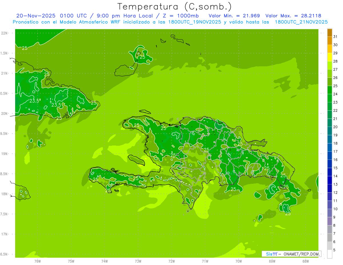Image resolution: width=343 pixels, height=265 pixels.
Task: Click the "74W" longitude axis label
Action: [105, 261]
